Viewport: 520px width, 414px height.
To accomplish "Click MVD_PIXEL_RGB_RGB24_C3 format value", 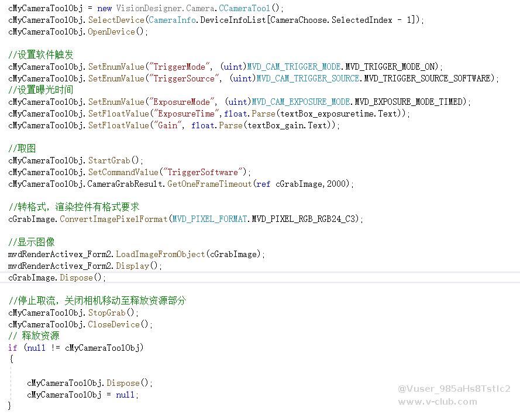I will coord(304,219).
